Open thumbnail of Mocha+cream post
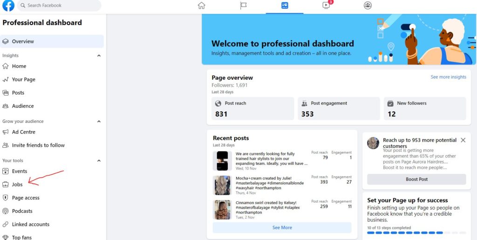This screenshot has height=240, width=477. point(222,185)
